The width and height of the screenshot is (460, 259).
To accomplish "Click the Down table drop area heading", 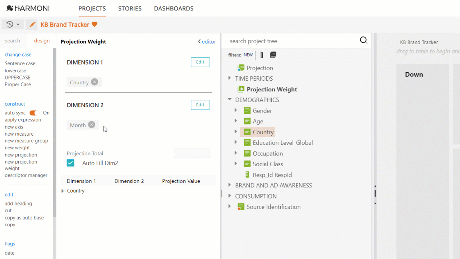I will click(414, 74).
